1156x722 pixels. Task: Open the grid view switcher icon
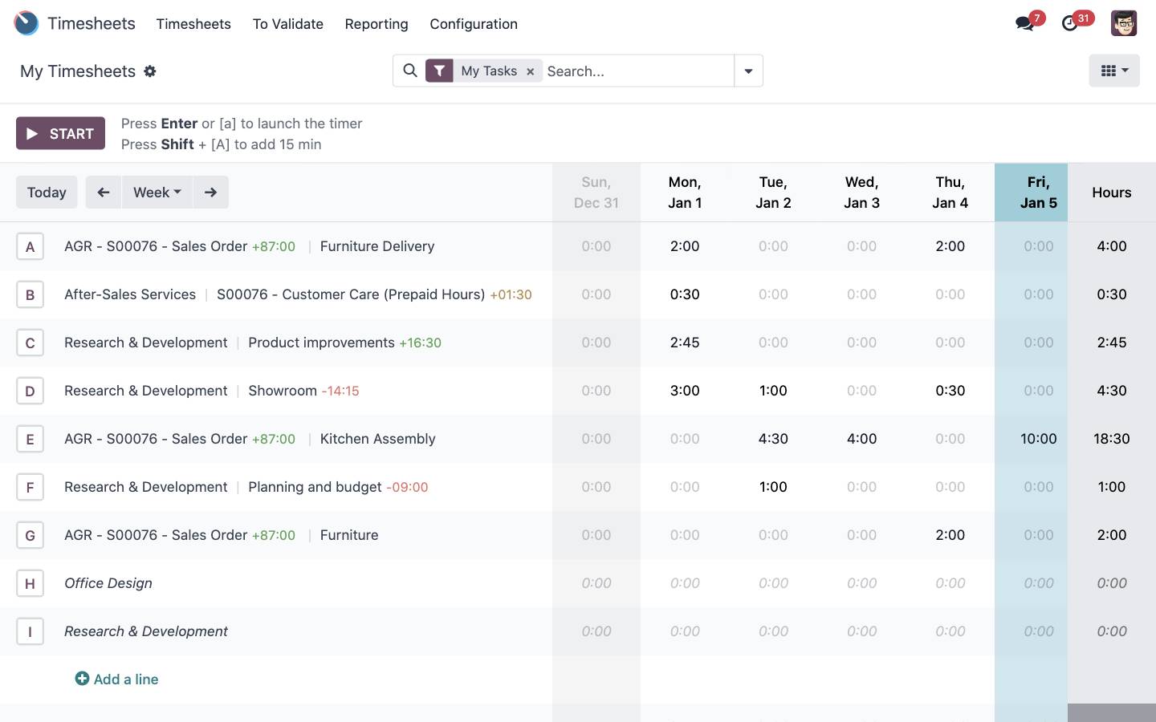(x=1107, y=71)
